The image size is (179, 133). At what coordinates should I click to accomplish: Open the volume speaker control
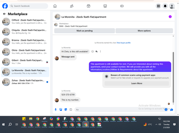pos(160,124)
